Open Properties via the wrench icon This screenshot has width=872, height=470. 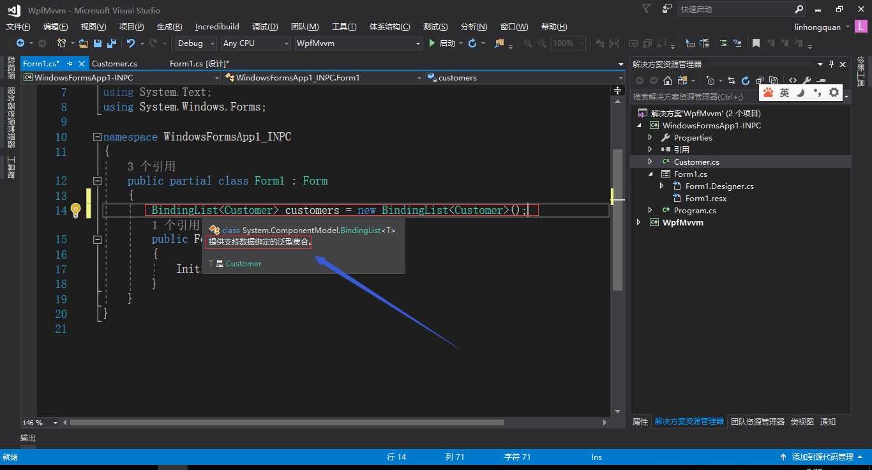[x=807, y=80]
